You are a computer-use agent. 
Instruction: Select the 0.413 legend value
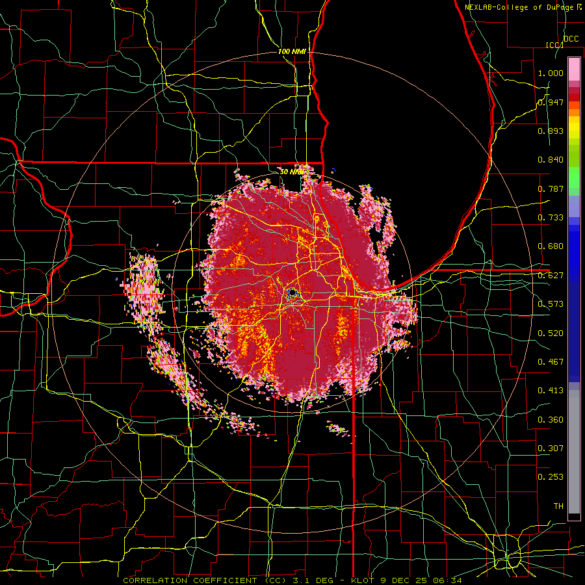point(551,391)
